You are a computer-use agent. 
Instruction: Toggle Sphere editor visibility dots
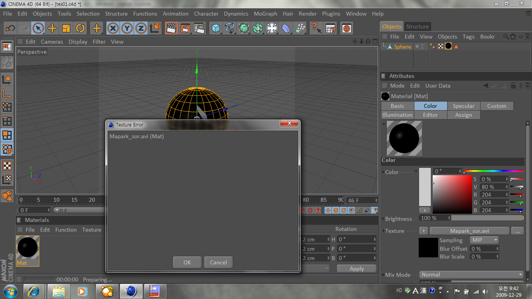[423, 46]
